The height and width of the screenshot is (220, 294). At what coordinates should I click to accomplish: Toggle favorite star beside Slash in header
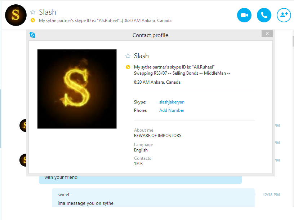click(33, 12)
